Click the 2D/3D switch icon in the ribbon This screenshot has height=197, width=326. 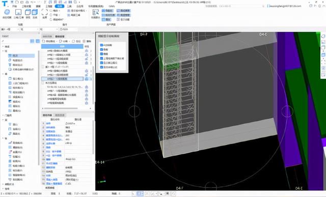click(x=18, y=12)
